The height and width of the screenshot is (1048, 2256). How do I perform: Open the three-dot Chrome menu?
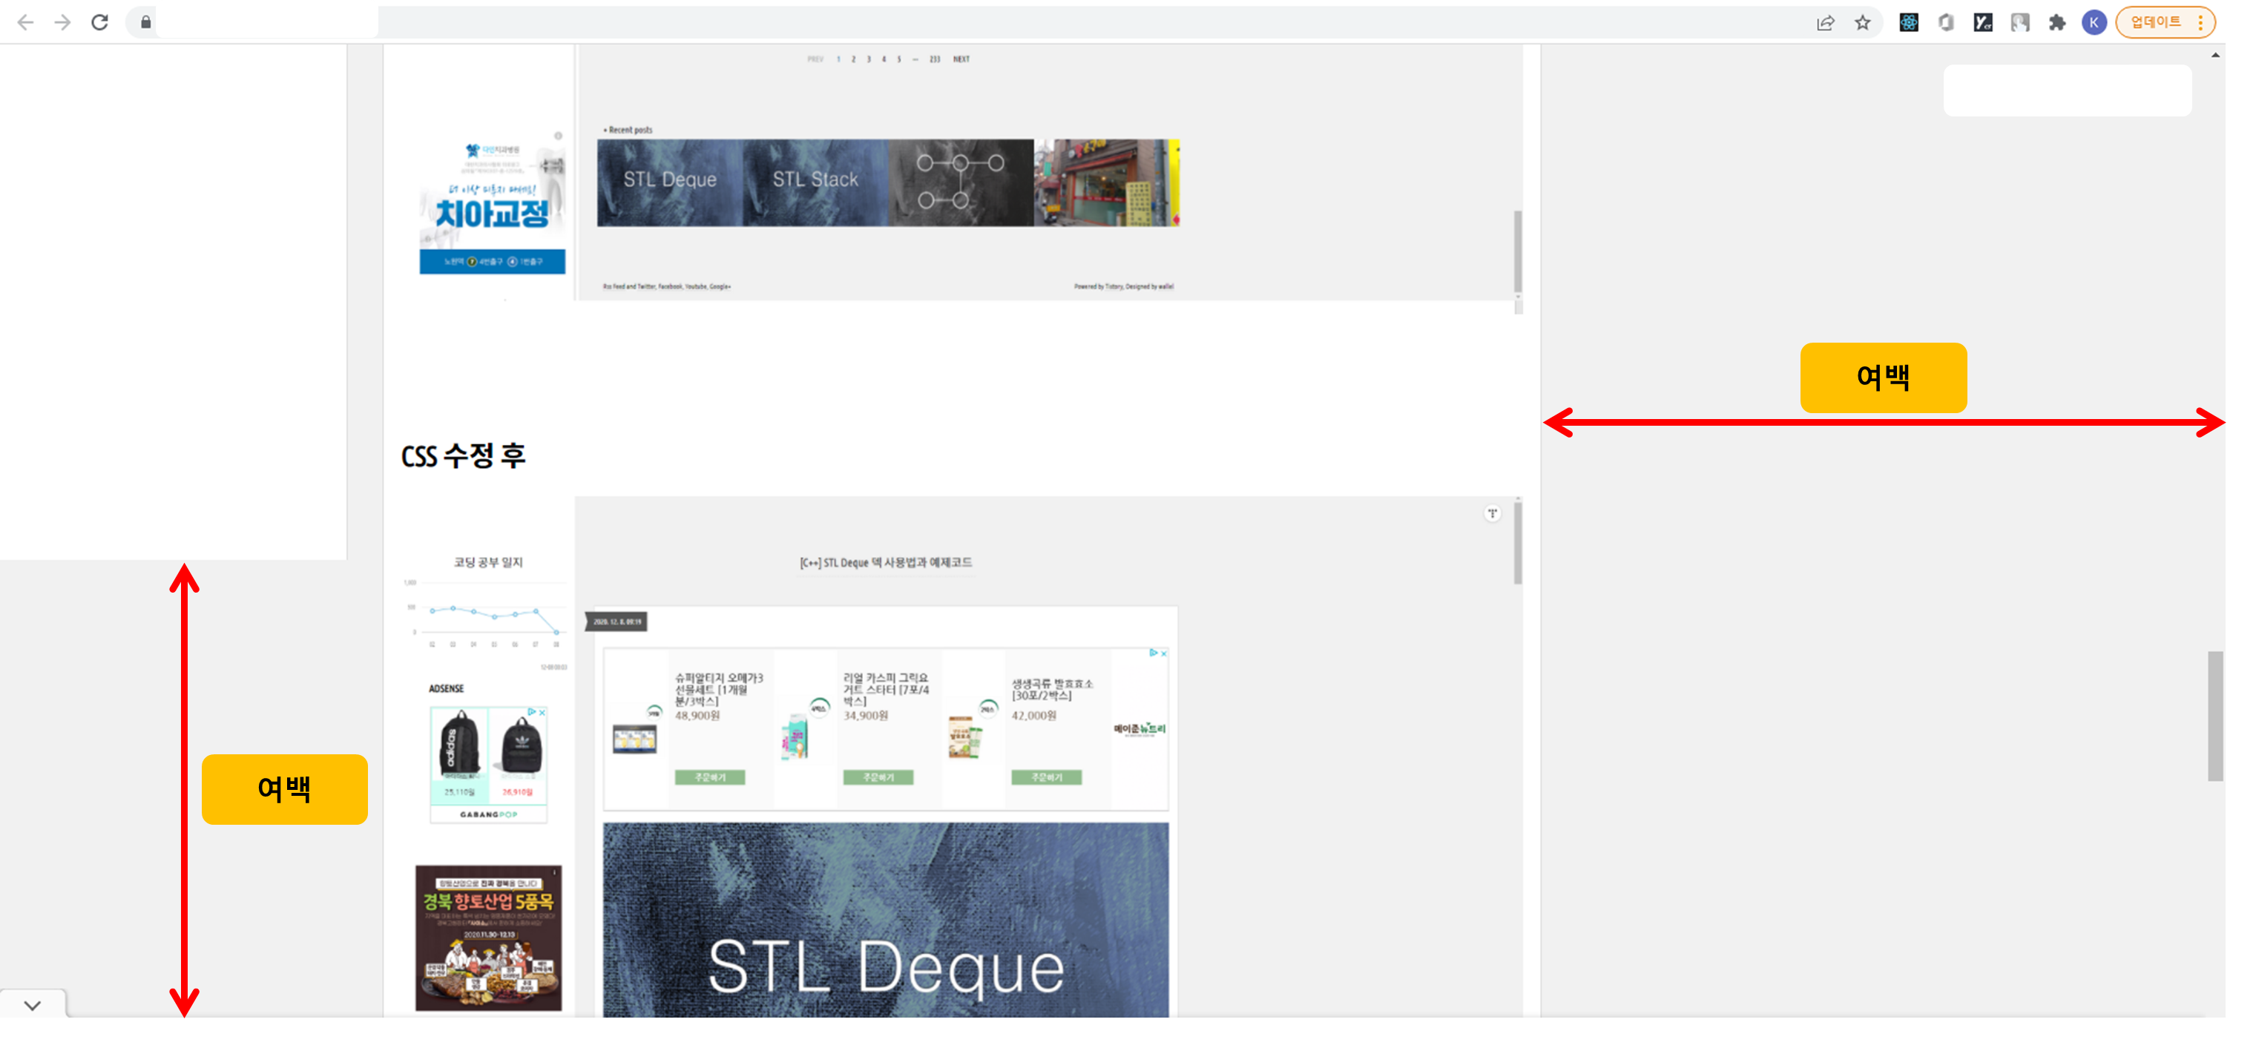(2200, 23)
